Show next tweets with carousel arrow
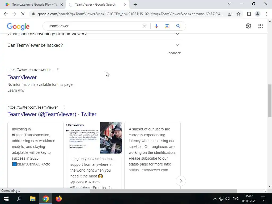The width and height of the screenshot is (272, 204). [x=181, y=181]
